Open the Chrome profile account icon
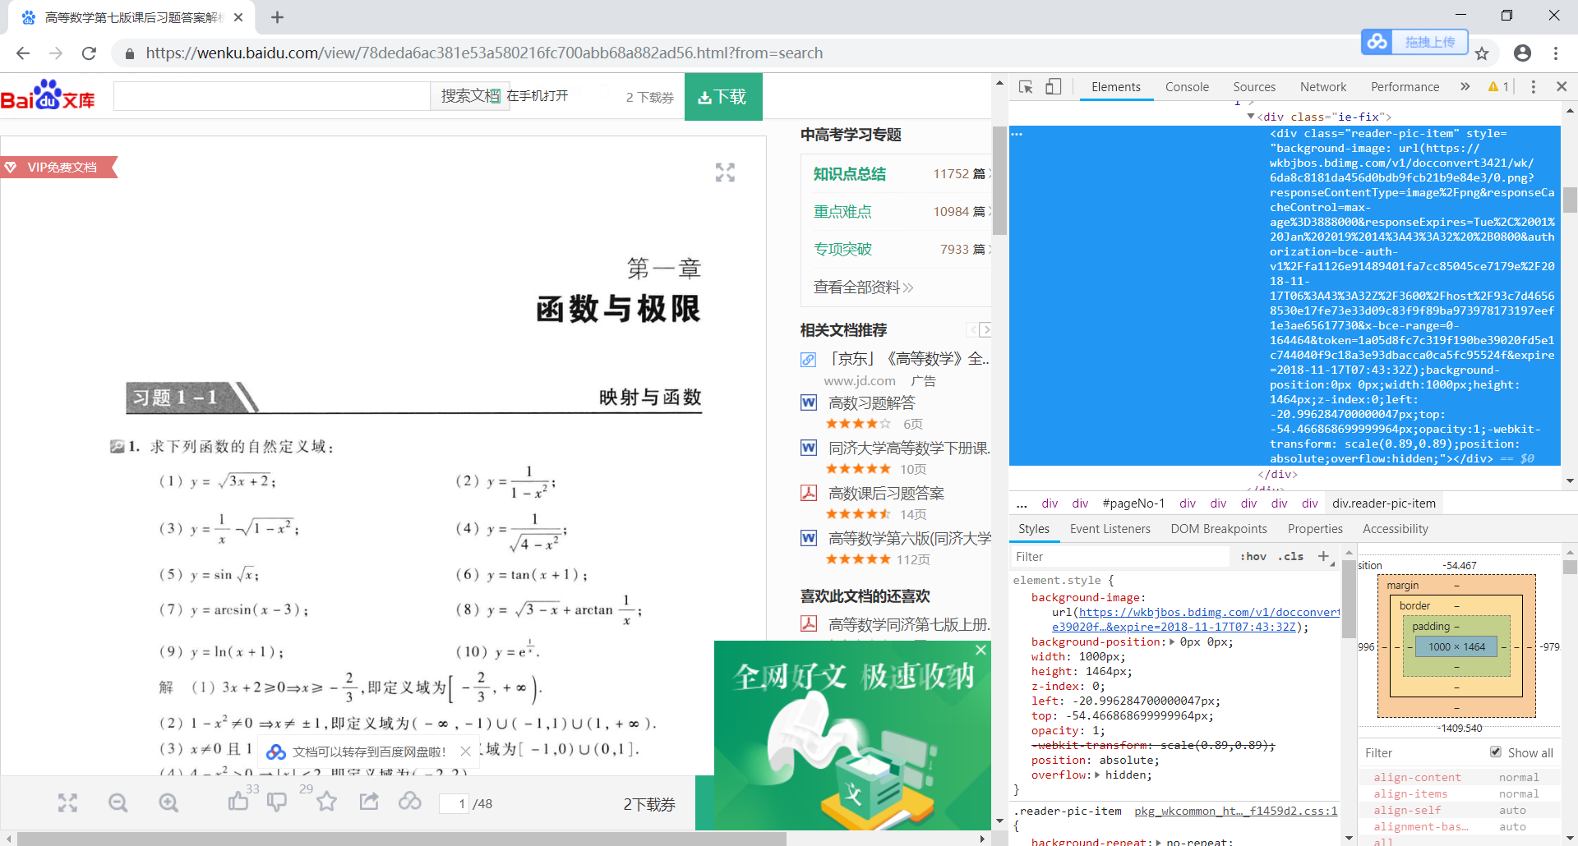 pyautogui.click(x=1522, y=53)
